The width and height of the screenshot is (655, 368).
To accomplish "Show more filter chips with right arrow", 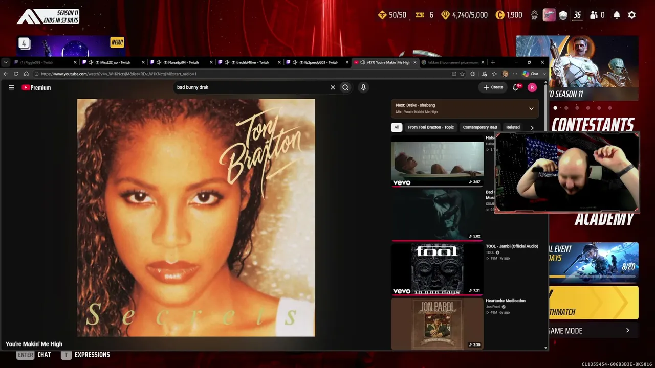I will coord(532,128).
